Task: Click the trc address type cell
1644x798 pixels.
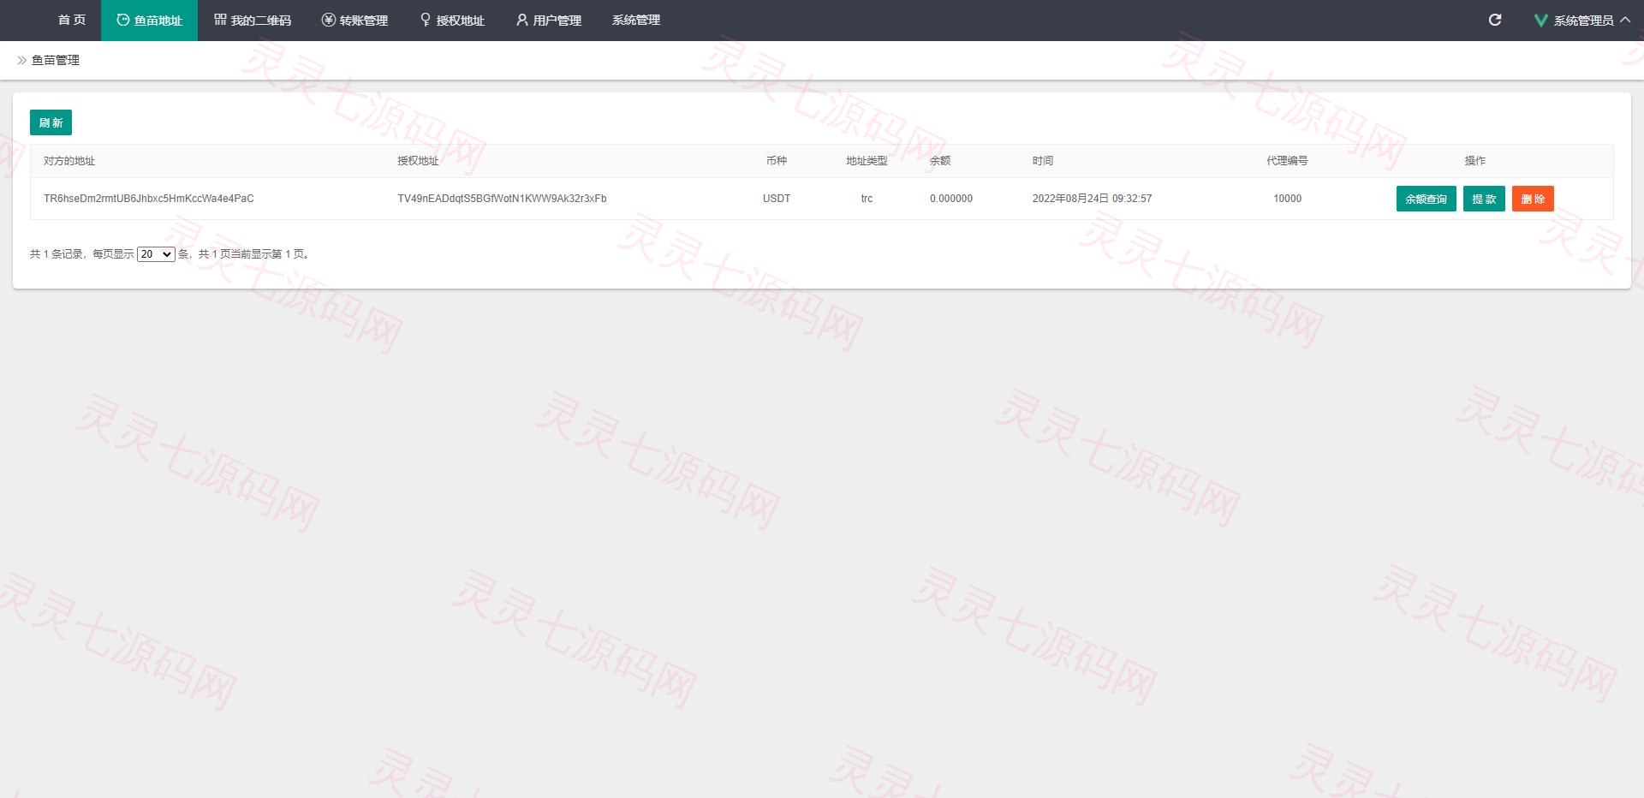Action: pyautogui.click(x=867, y=199)
